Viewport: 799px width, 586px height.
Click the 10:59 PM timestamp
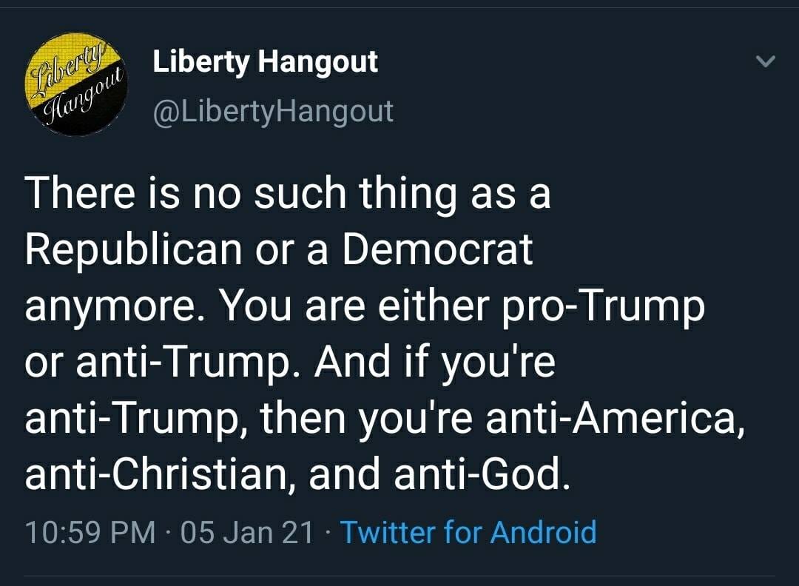coord(90,532)
